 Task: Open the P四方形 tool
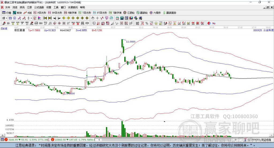40,13
